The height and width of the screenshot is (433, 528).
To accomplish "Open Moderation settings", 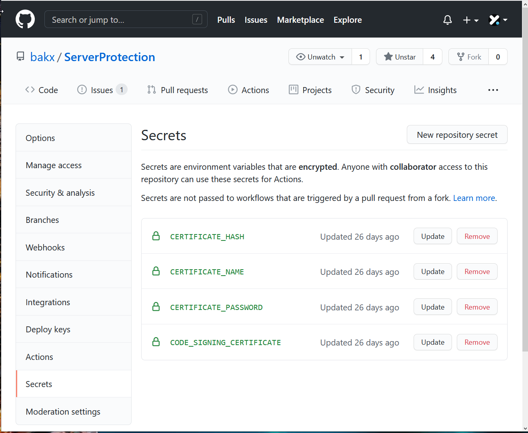I will coord(74,411).
